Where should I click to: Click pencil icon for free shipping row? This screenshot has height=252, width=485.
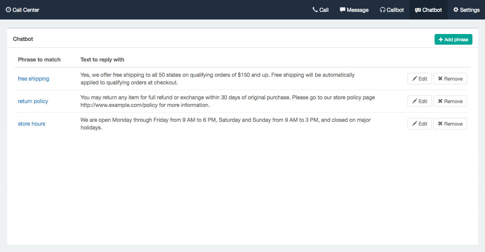click(x=414, y=79)
